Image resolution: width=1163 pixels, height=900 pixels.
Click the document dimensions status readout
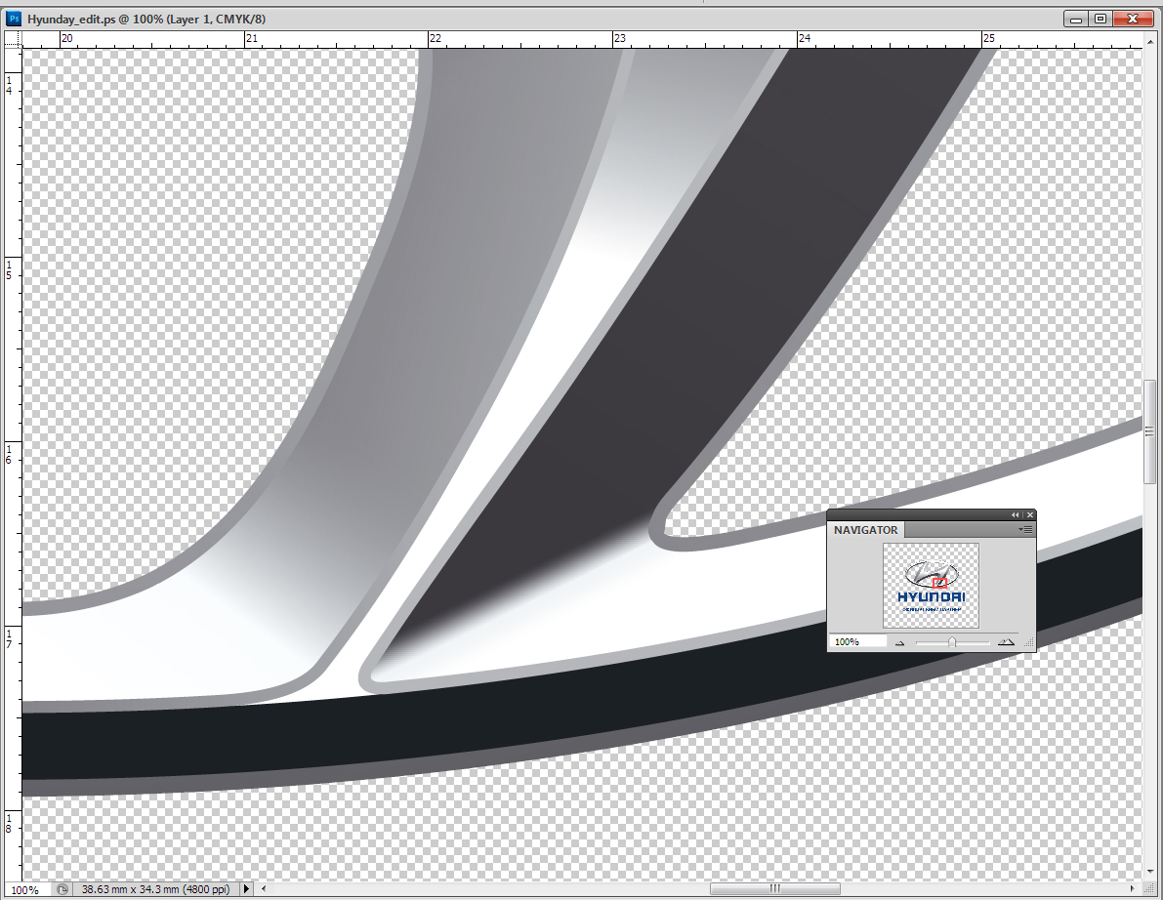156,889
